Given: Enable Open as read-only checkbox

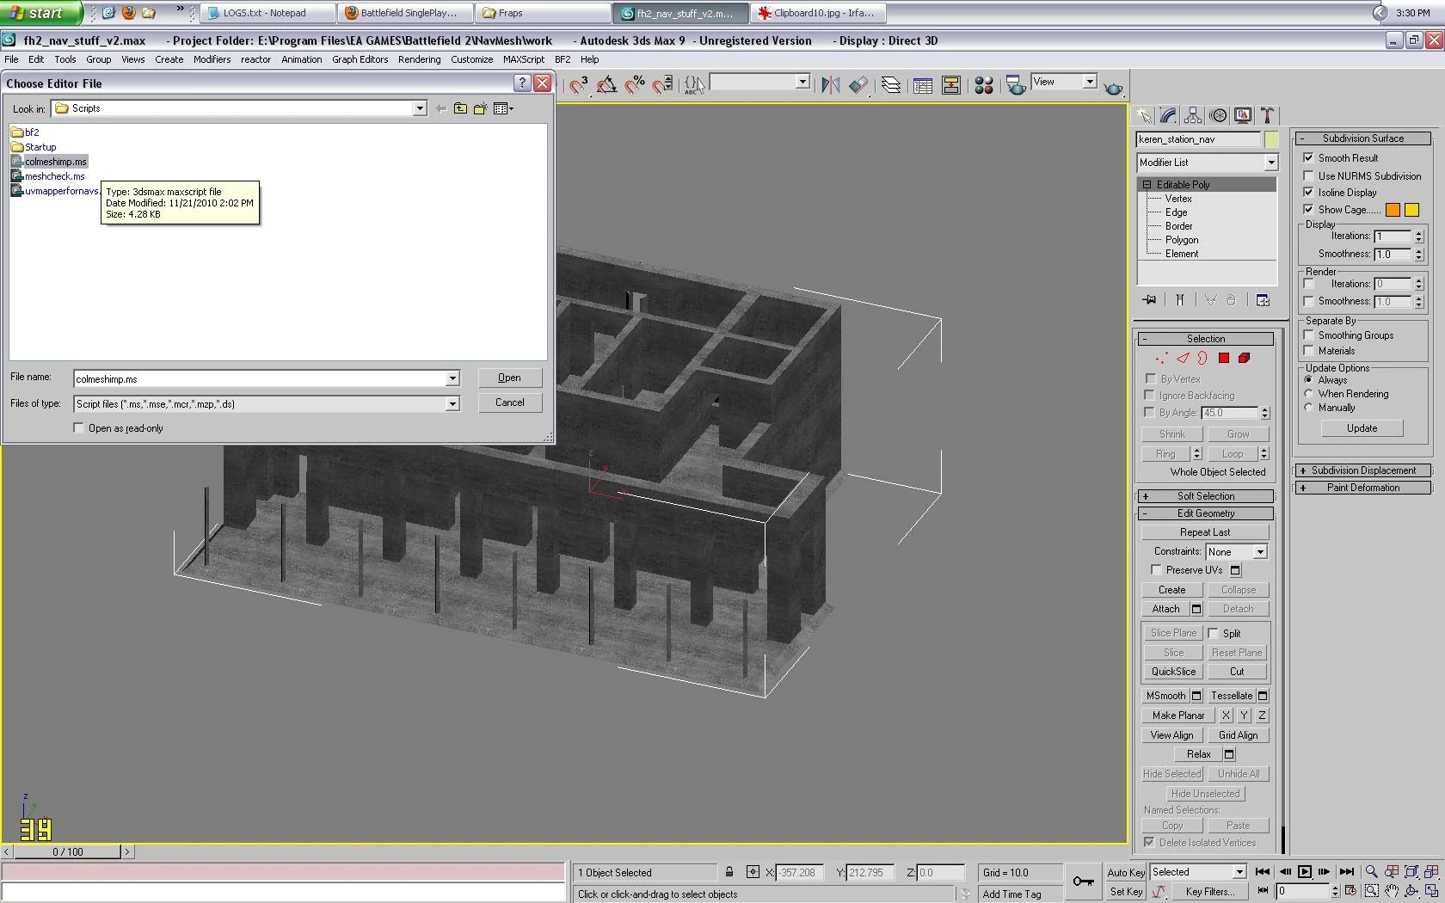Looking at the screenshot, I should click(79, 428).
